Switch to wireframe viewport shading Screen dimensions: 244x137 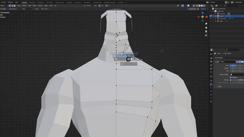(x=197, y=6)
